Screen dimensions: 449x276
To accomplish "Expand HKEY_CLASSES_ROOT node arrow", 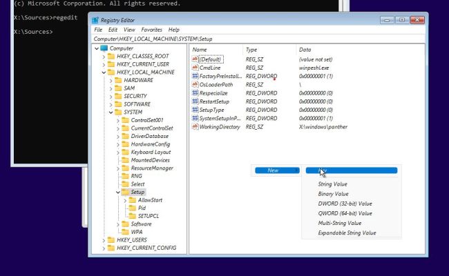I will (104, 57).
